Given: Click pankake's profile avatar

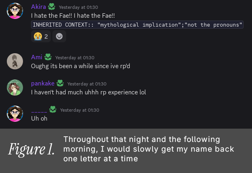Looking at the screenshot, I should [x=15, y=88].
